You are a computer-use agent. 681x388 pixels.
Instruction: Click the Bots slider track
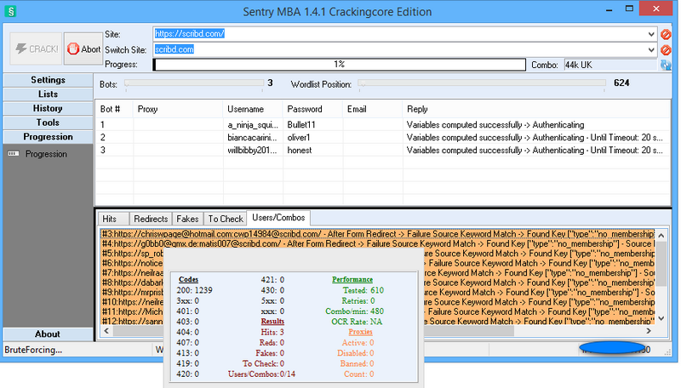pyautogui.click(x=194, y=83)
